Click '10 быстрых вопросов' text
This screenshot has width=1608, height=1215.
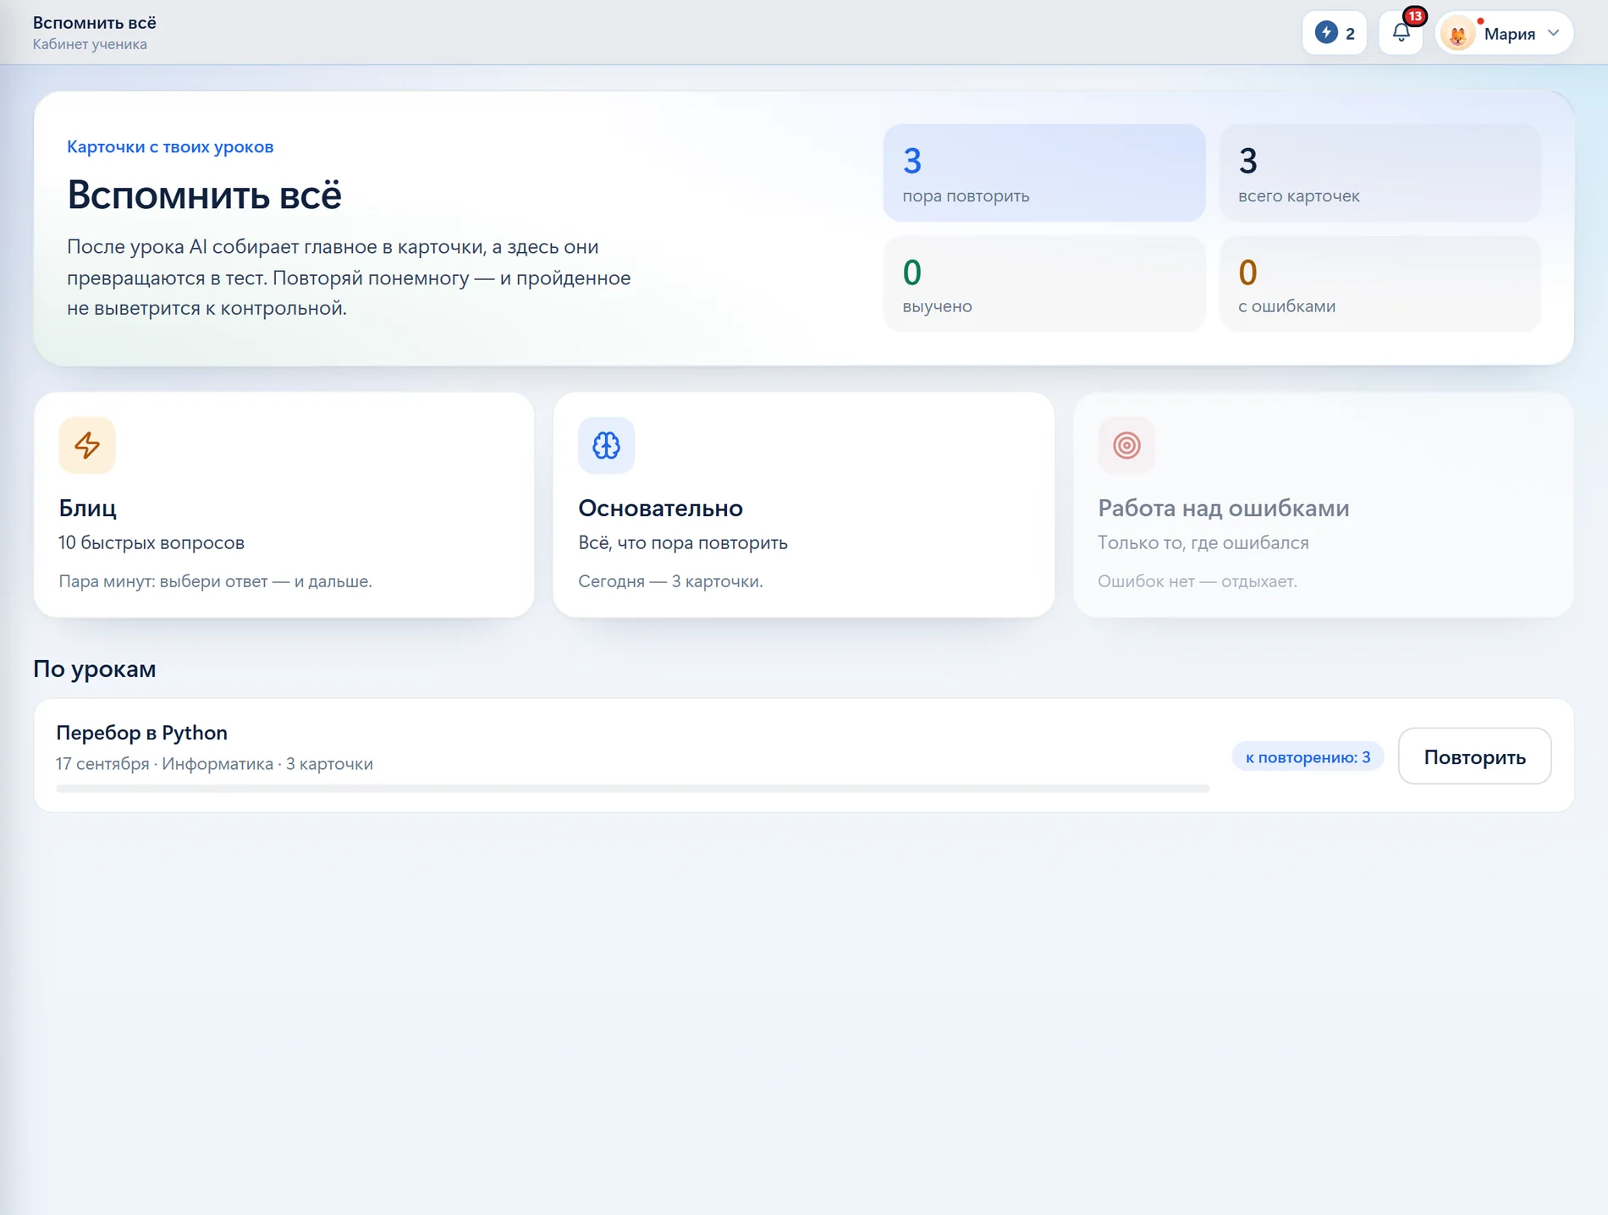(151, 542)
